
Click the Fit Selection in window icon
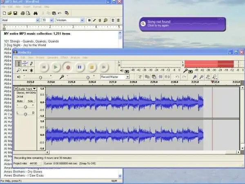coord(208,77)
